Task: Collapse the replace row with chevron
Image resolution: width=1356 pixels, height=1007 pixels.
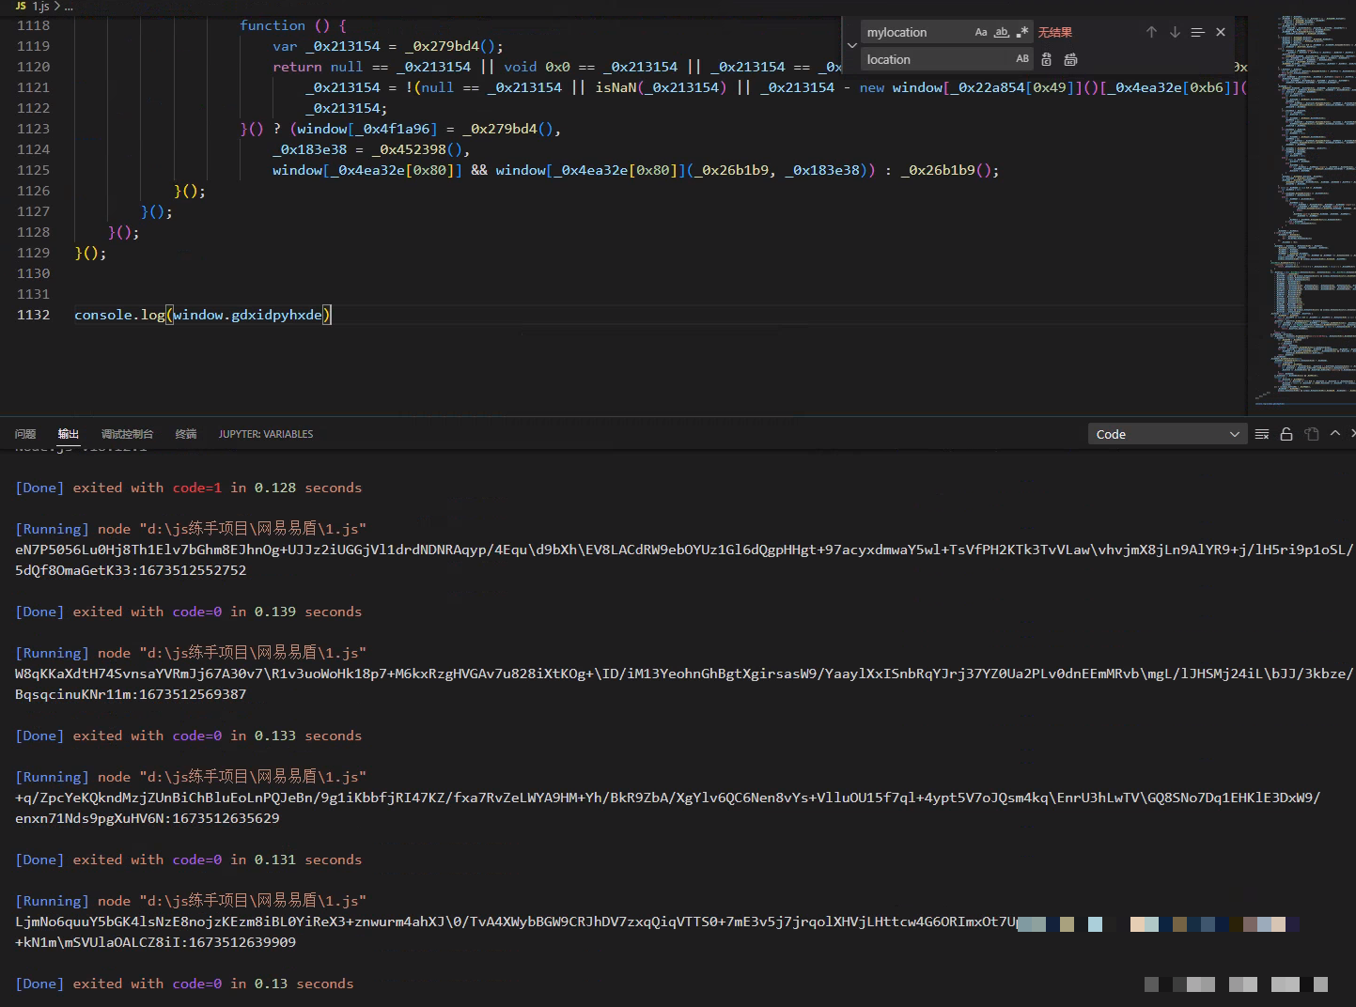Action: (852, 45)
